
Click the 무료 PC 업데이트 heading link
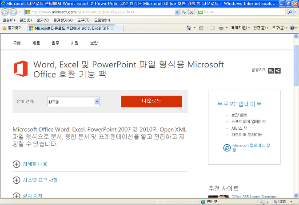coord(239,104)
